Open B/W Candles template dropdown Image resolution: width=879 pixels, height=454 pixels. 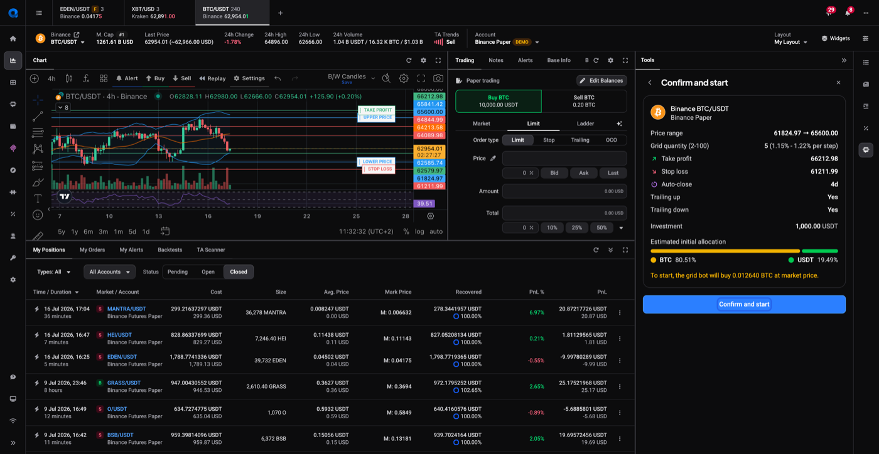pos(351,78)
